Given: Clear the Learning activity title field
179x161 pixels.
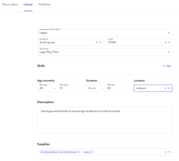Looking at the screenshot, I should (169, 33).
